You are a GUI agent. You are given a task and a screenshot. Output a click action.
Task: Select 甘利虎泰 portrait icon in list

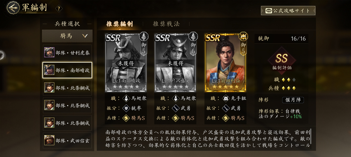pos(49,52)
